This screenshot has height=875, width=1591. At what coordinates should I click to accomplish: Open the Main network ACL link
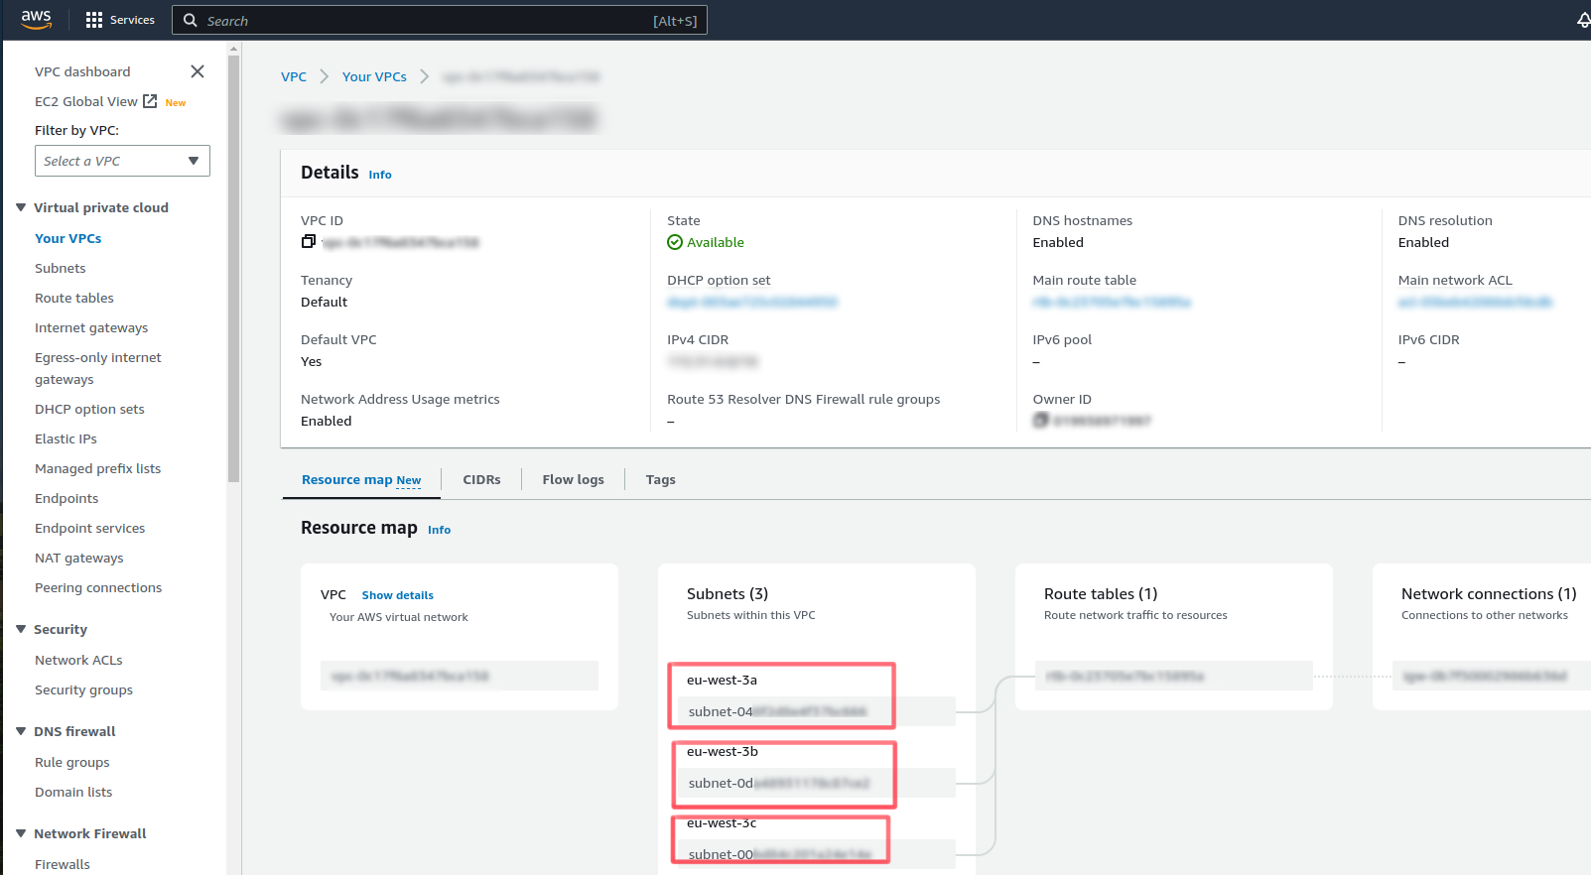(1476, 302)
